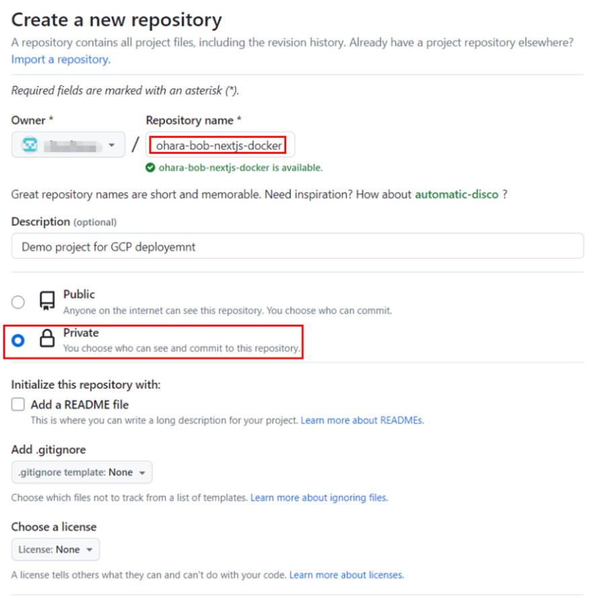Select the Public radio button
Screen dimensions: 593x603
tap(18, 302)
